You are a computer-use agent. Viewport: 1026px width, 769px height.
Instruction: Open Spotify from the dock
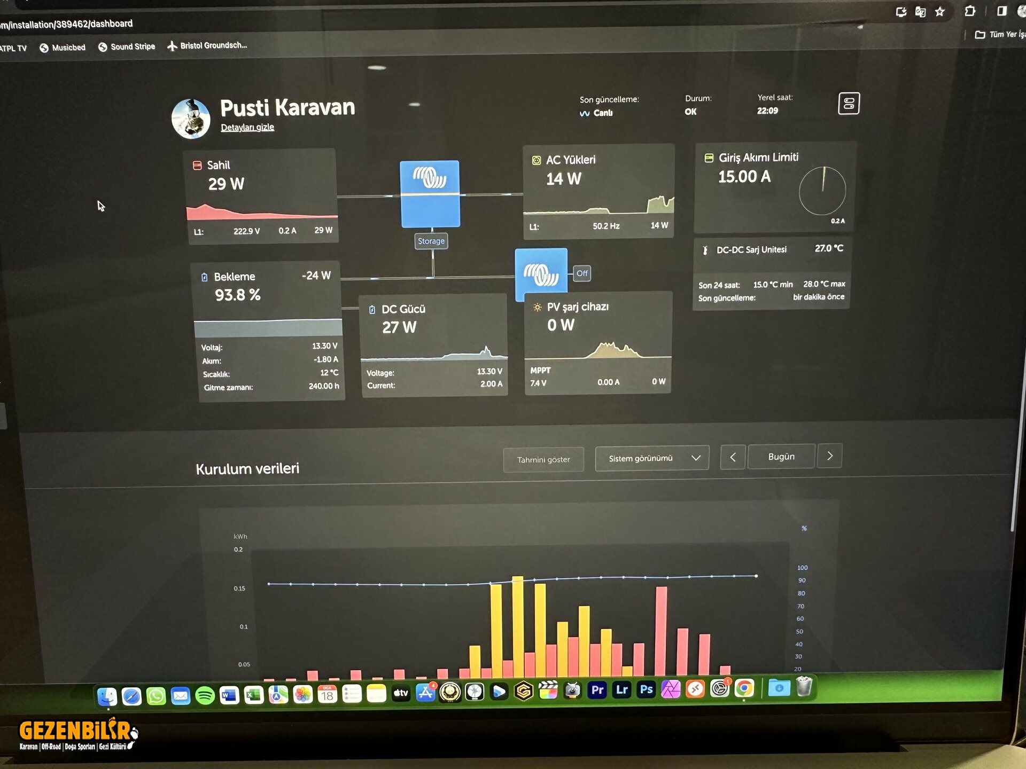pos(205,695)
